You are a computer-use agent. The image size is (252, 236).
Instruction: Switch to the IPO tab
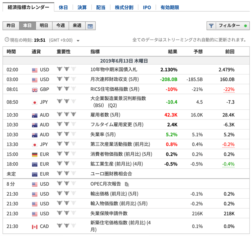(x=147, y=7)
